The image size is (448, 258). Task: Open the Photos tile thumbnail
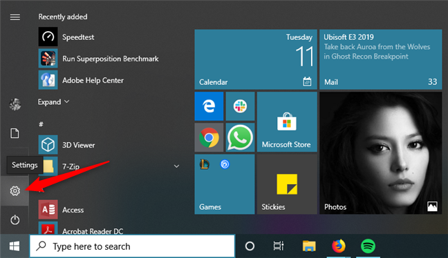[x=380, y=153]
